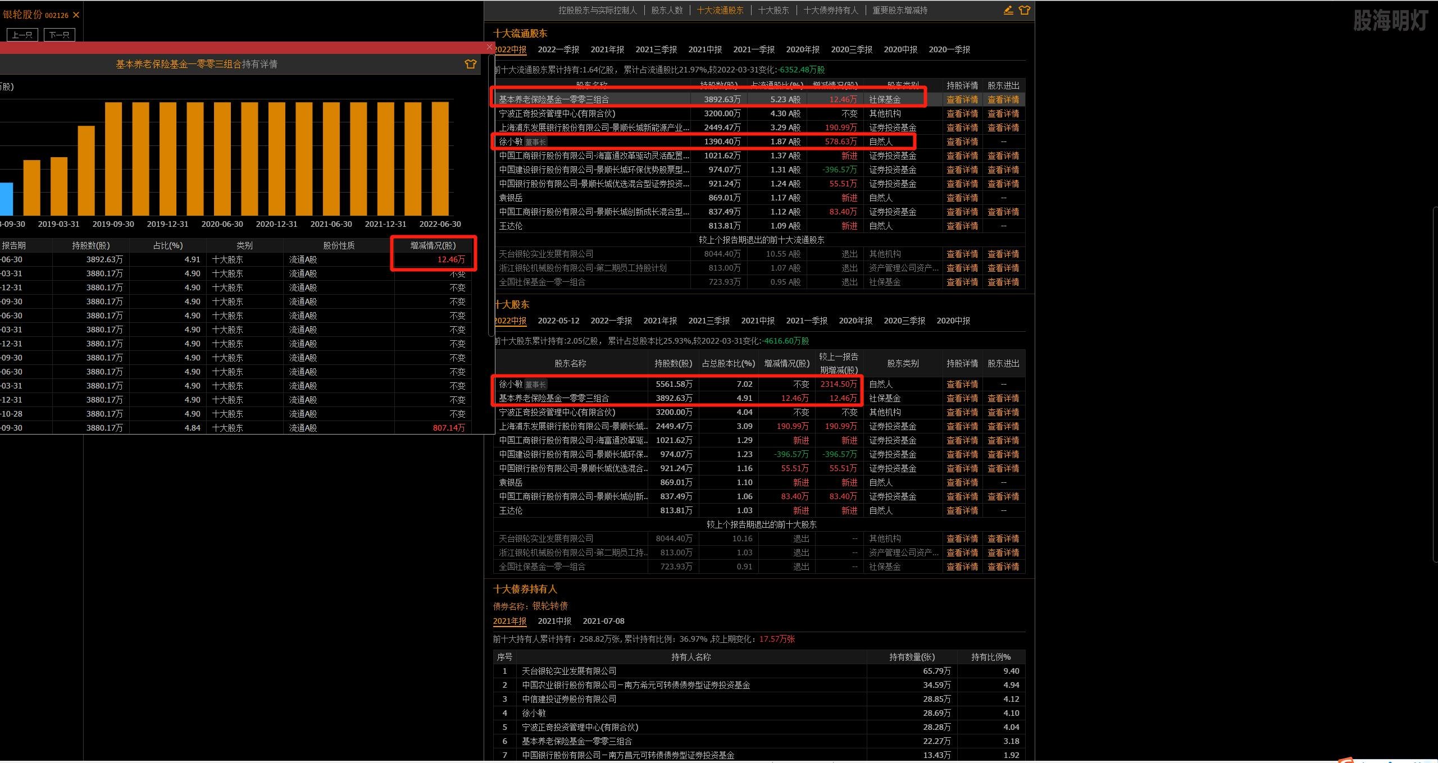
Task: Click 持股数(股) header in 十大股东 table
Action: click(x=673, y=363)
